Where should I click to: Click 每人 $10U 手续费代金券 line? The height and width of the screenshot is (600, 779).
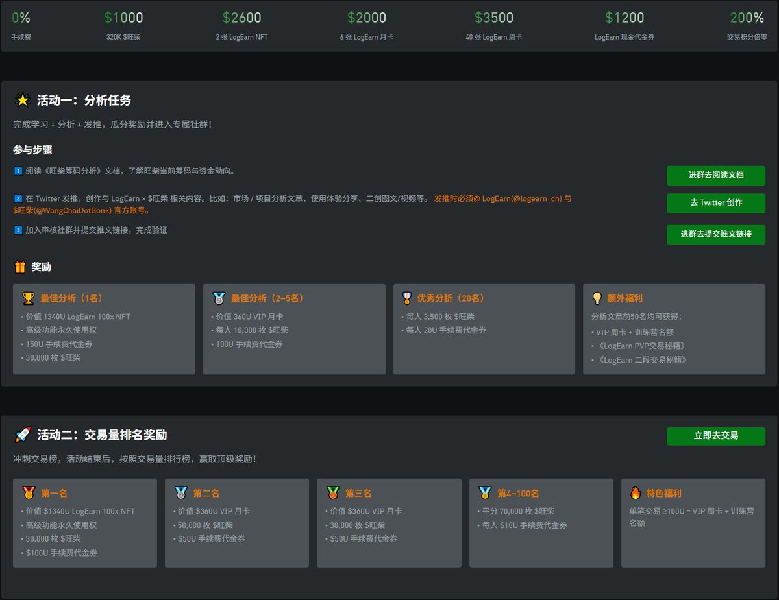(x=523, y=525)
